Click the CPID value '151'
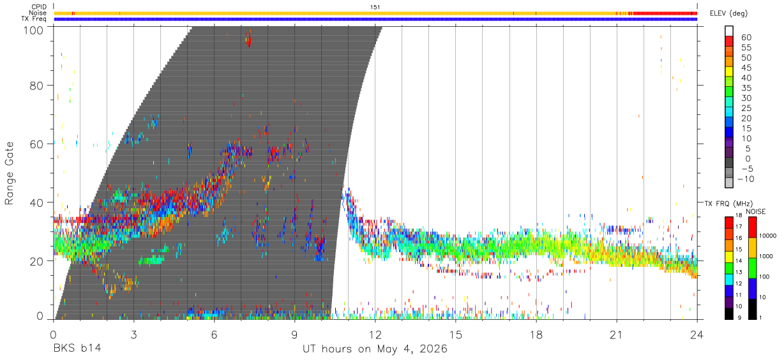This screenshot has width=784, height=362. coord(375,7)
